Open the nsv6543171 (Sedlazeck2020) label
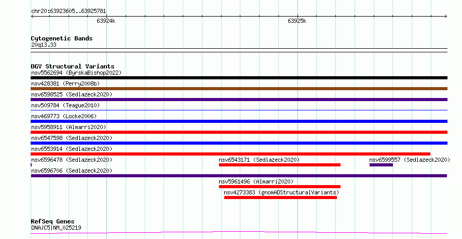The width and height of the screenshot is (462, 239). click(259, 160)
